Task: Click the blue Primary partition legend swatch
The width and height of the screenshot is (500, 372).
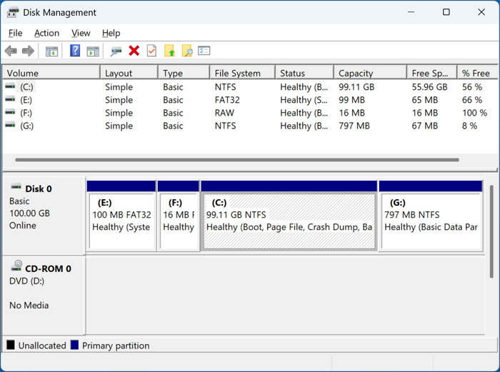Action: point(74,345)
